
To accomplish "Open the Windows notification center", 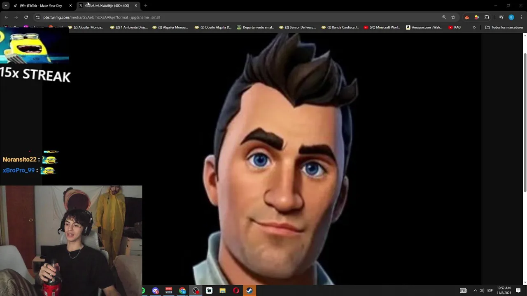I will point(518,291).
